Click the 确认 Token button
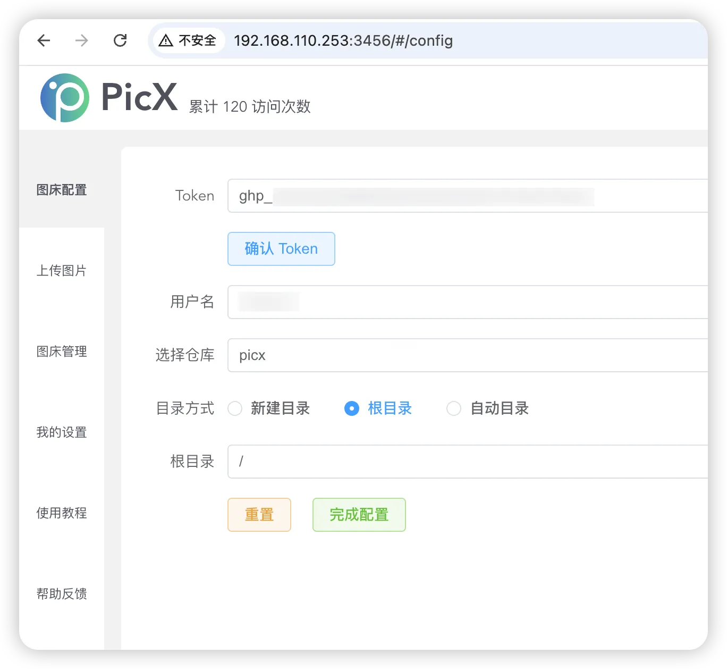The height and width of the screenshot is (669, 727). [281, 249]
